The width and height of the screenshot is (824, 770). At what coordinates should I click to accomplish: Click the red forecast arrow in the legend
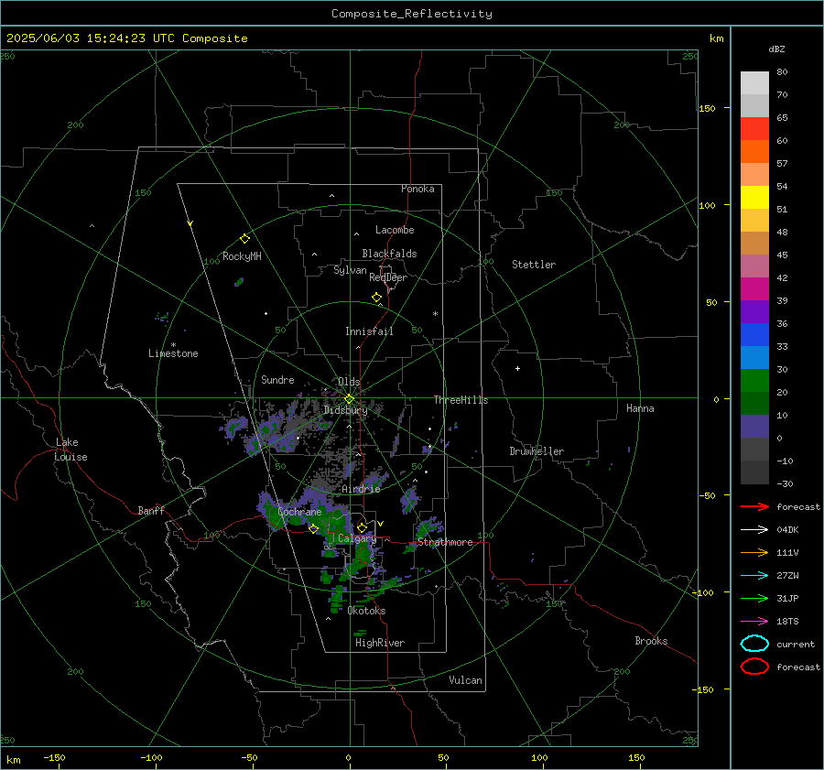click(x=754, y=506)
